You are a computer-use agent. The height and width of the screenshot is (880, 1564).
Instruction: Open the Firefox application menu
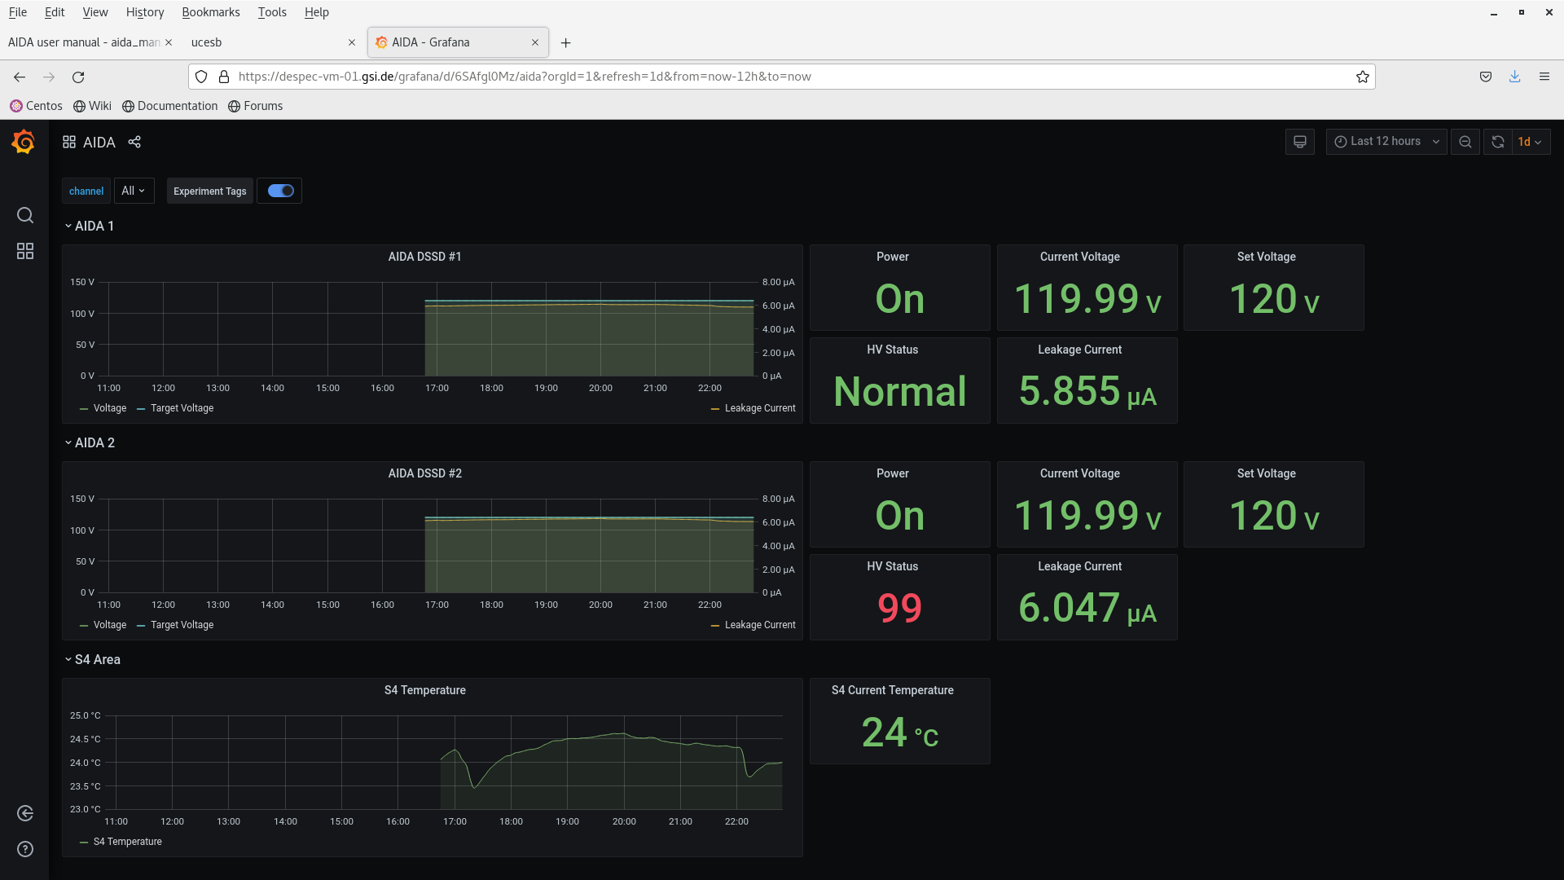(1544, 77)
